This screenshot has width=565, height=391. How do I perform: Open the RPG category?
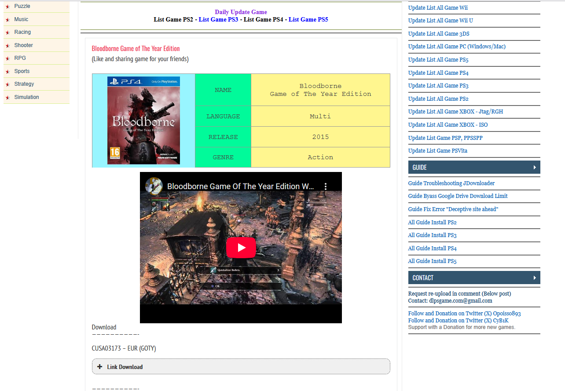(20, 58)
